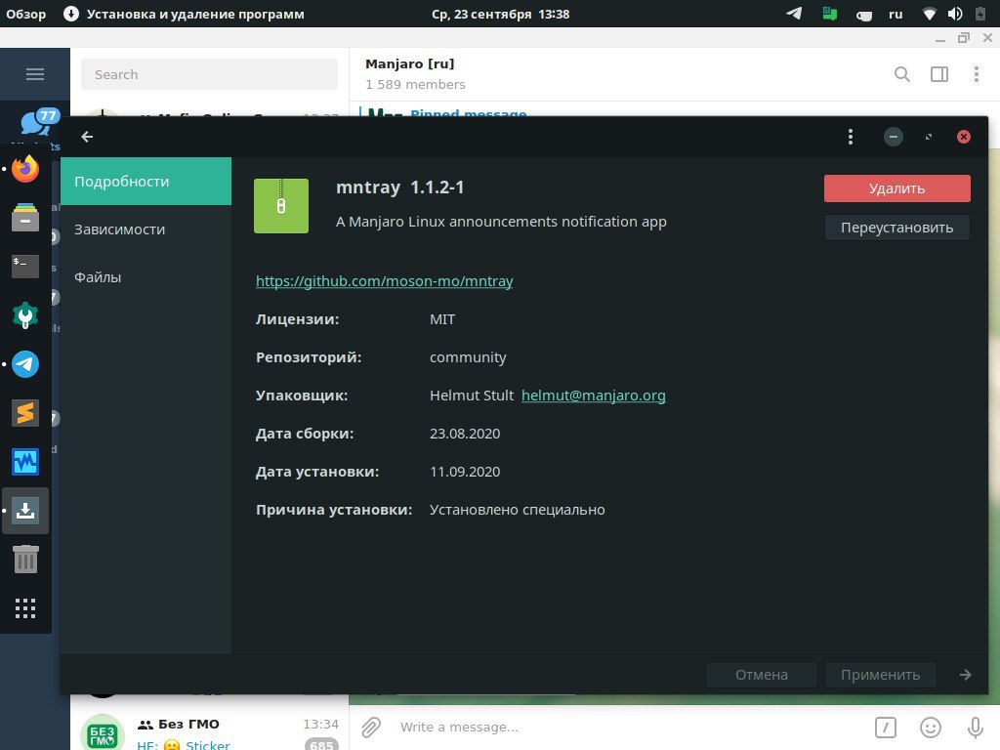This screenshot has height=750, width=1000.
Task: Open the three-dot menu in Pamac header
Action: point(851,137)
